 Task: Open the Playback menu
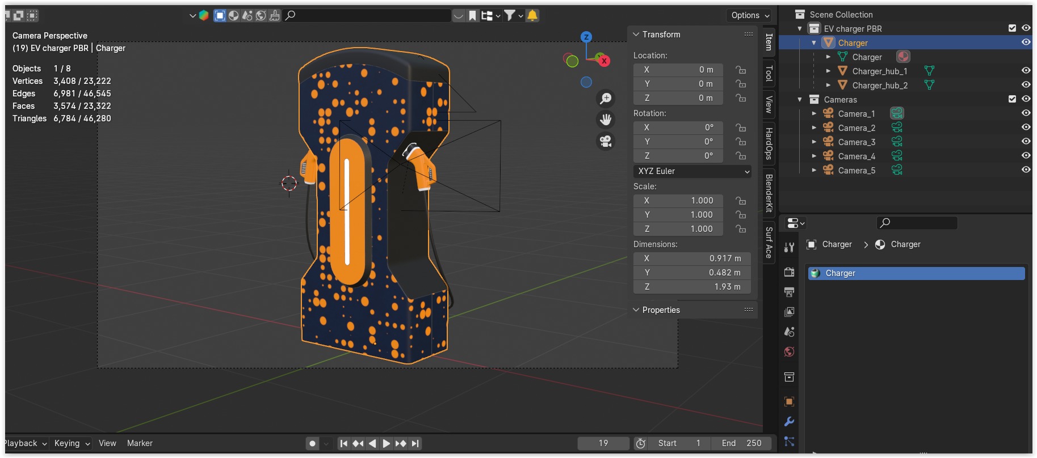pos(25,443)
